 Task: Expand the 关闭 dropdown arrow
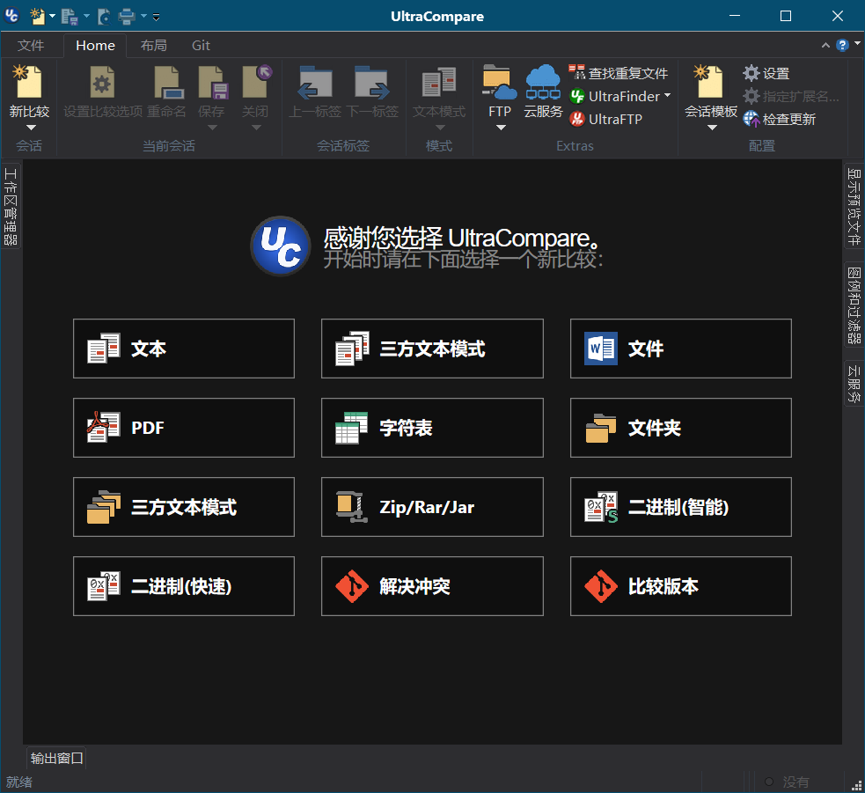[256, 128]
